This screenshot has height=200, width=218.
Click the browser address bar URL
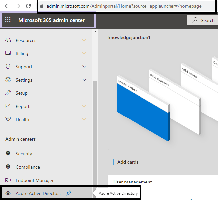[x=124, y=6]
